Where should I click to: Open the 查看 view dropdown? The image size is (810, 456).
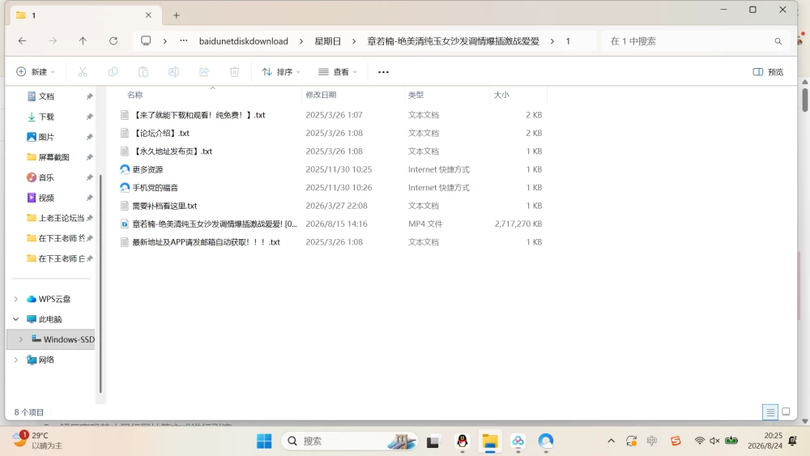[338, 72]
